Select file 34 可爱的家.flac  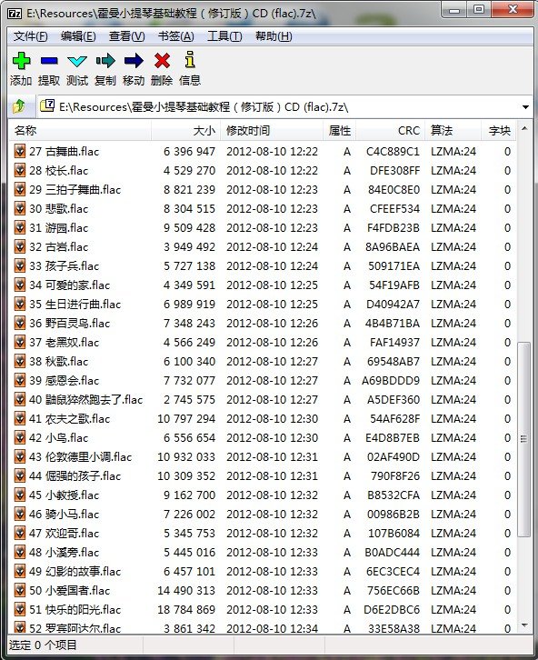point(69,285)
